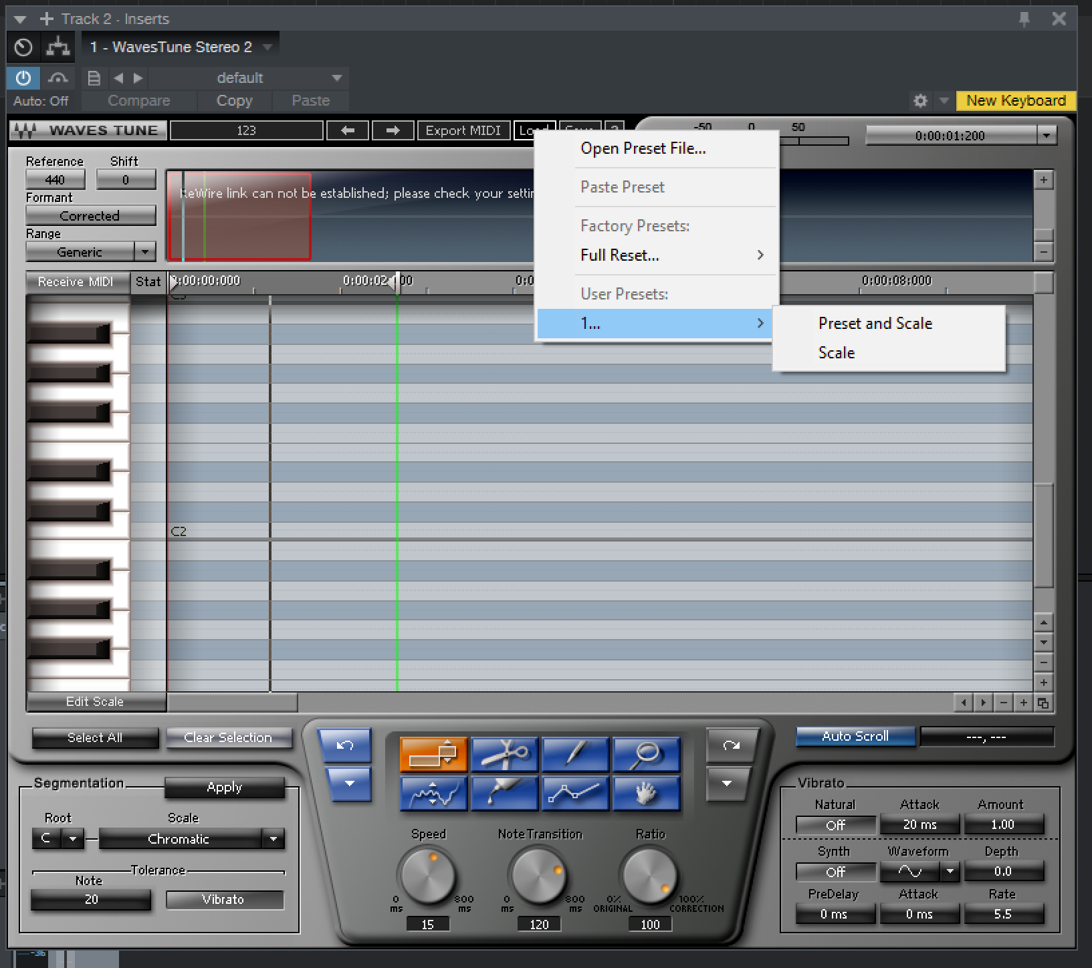The height and width of the screenshot is (968, 1092).
Task: Click the Clear Selection button
Action: (x=228, y=737)
